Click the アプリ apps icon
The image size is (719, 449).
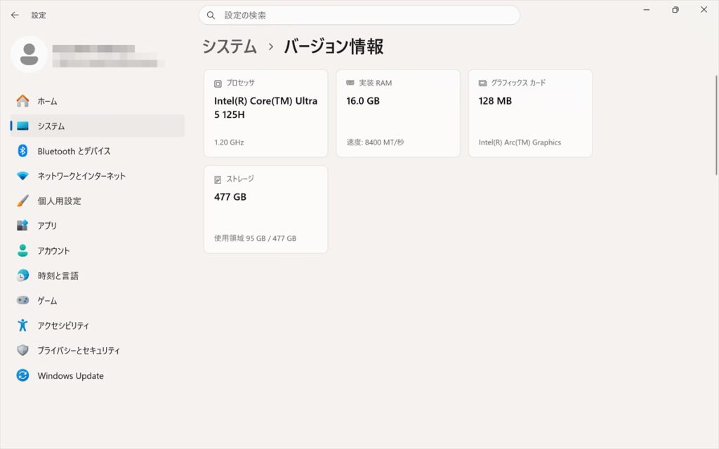[x=22, y=225]
